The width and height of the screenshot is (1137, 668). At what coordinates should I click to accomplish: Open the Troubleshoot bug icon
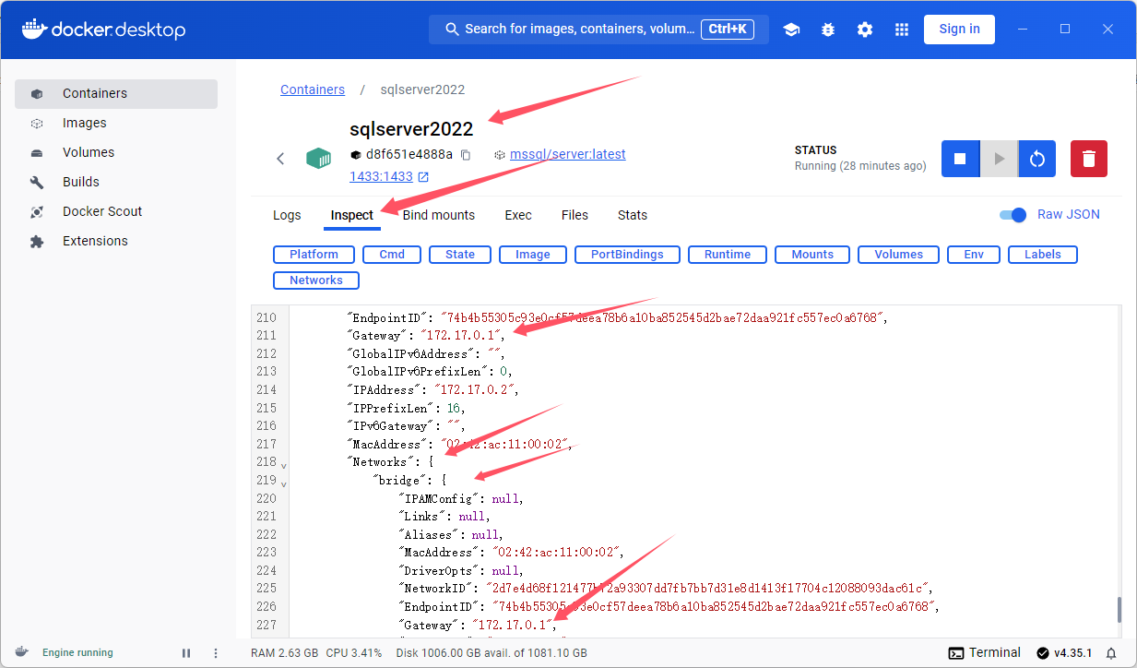pos(828,30)
